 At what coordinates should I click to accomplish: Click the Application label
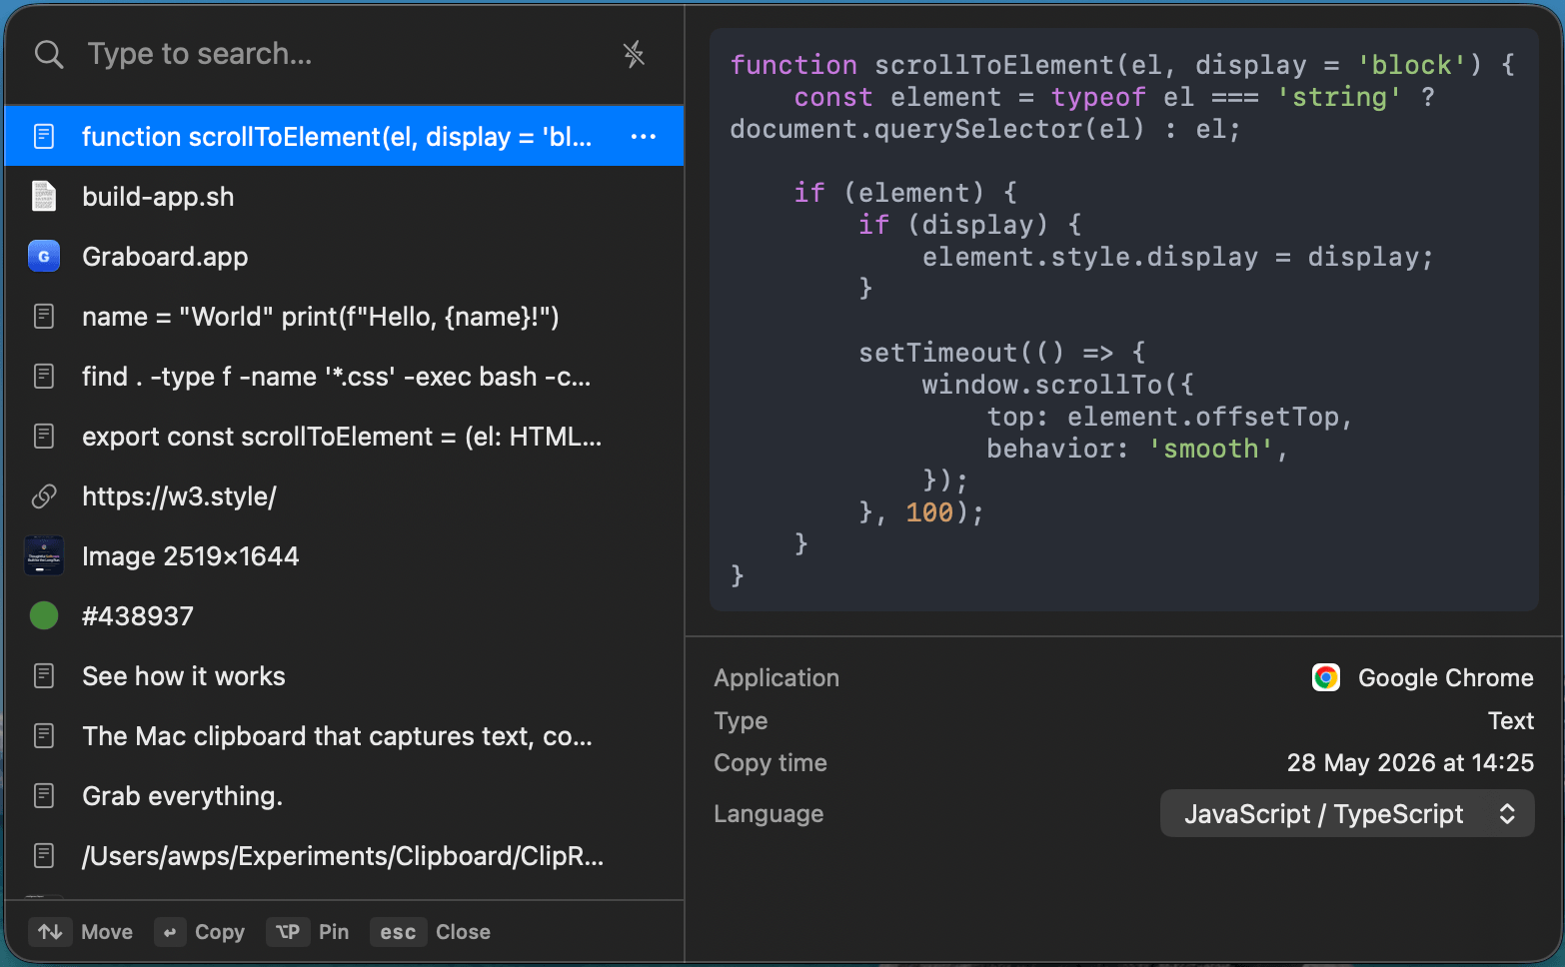click(777, 678)
